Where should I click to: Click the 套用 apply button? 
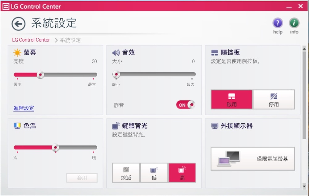click(82, 178)
